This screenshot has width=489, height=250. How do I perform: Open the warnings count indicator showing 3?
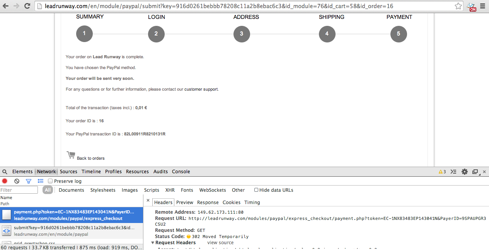coord(442,172)
